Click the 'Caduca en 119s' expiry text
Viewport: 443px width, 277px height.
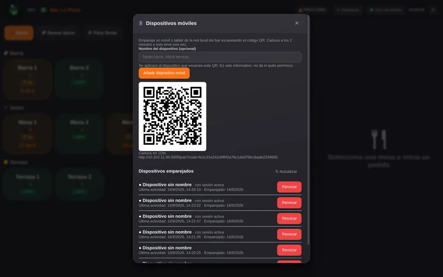pos(152,153)
